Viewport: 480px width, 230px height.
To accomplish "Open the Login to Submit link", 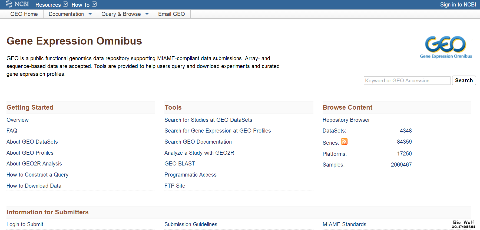I will [25, 224].
